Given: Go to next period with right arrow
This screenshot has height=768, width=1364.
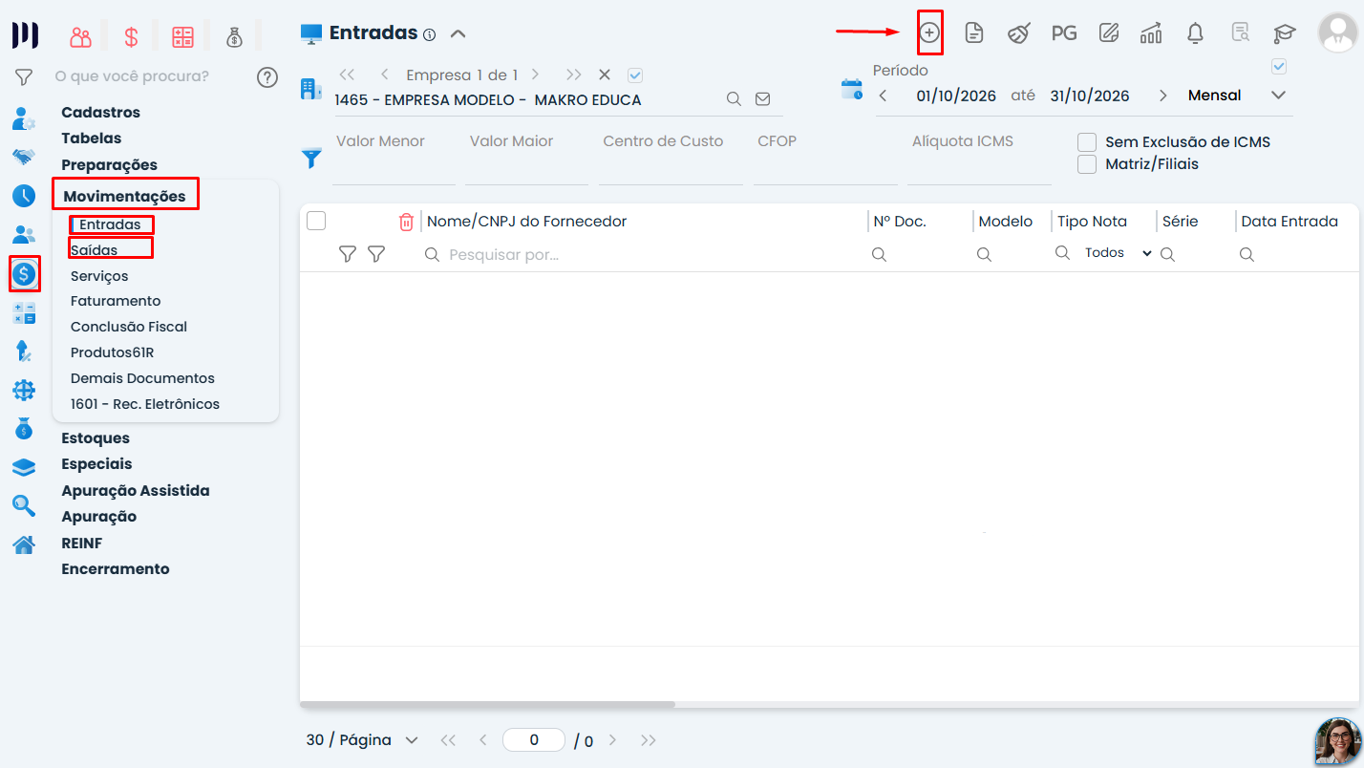Looking at the screenshot, I should click(x=1162, y=96).
